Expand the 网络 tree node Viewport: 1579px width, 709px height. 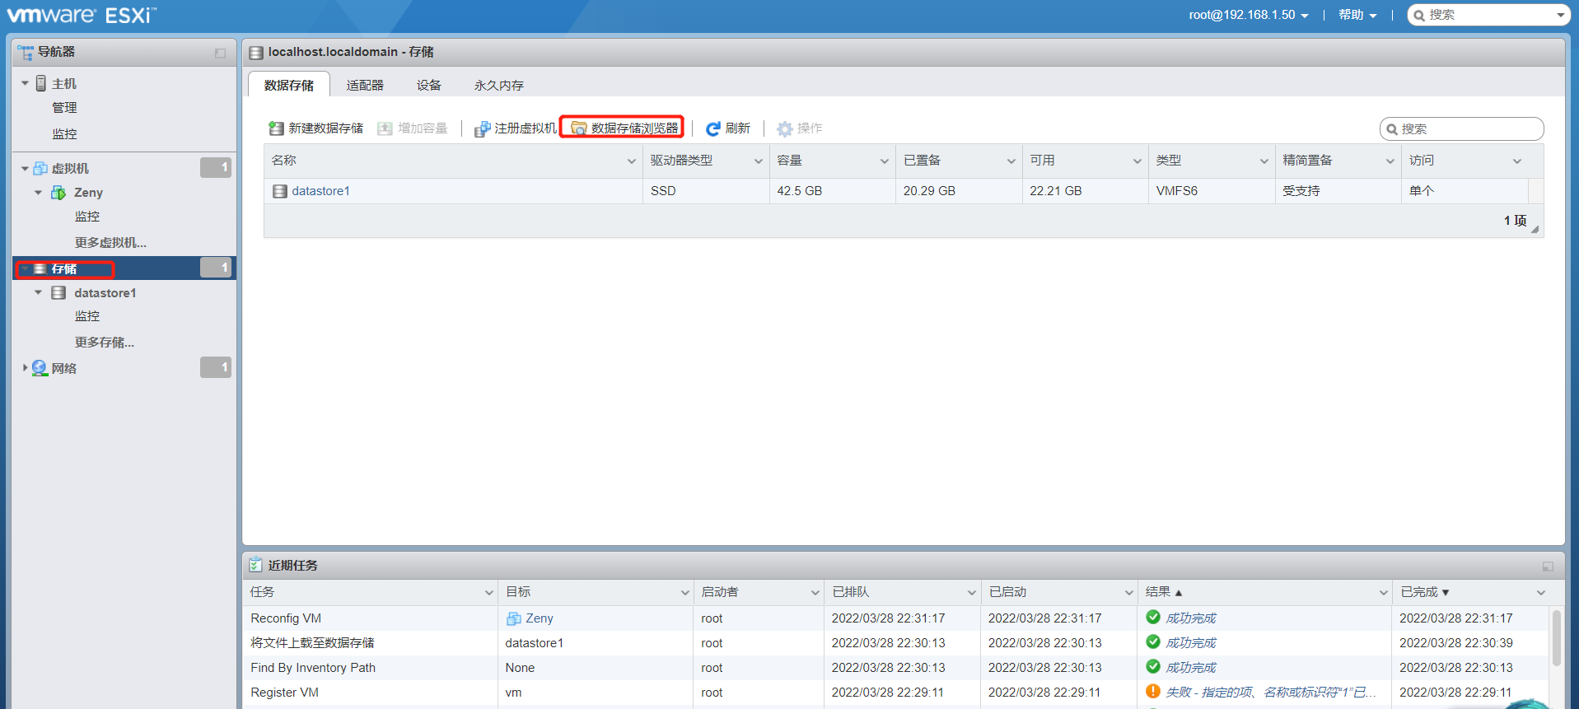(25, 368)
